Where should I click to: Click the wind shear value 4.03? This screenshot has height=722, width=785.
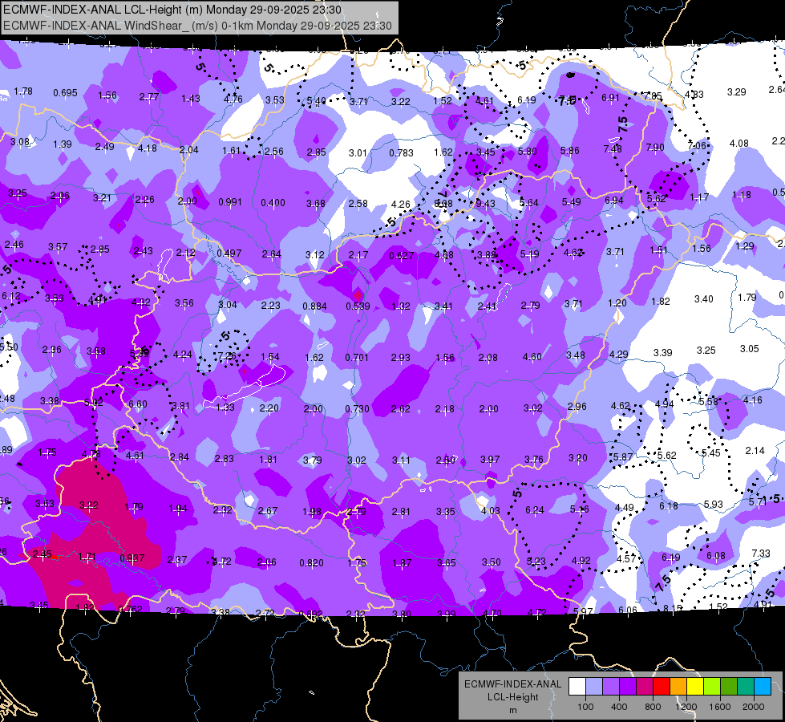tap(490, 510)
